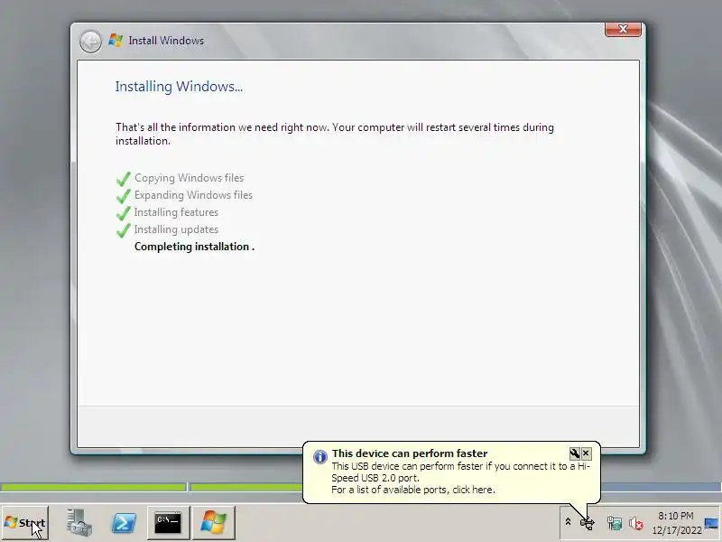
Task: Click the back arrow in Install Windows
Action: pyautogui.click(x=91, y=42)
